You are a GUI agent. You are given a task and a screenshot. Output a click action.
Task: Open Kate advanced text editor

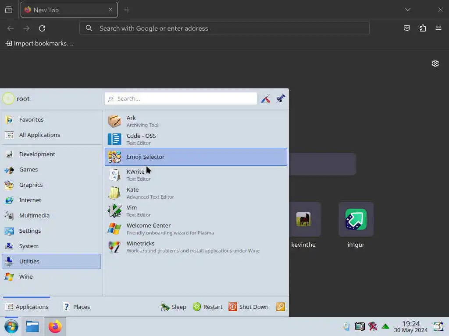(x=196, y=193)
